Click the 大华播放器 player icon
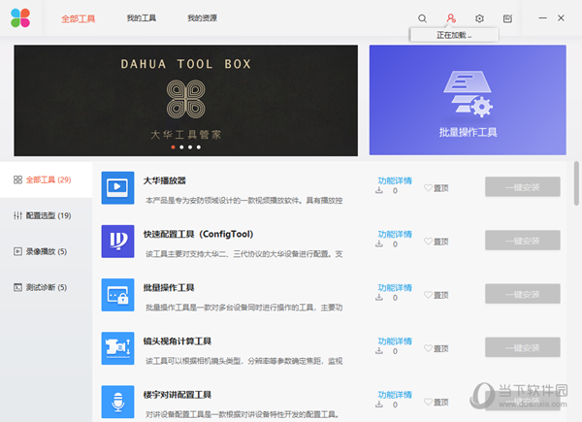 click(117, 187)
